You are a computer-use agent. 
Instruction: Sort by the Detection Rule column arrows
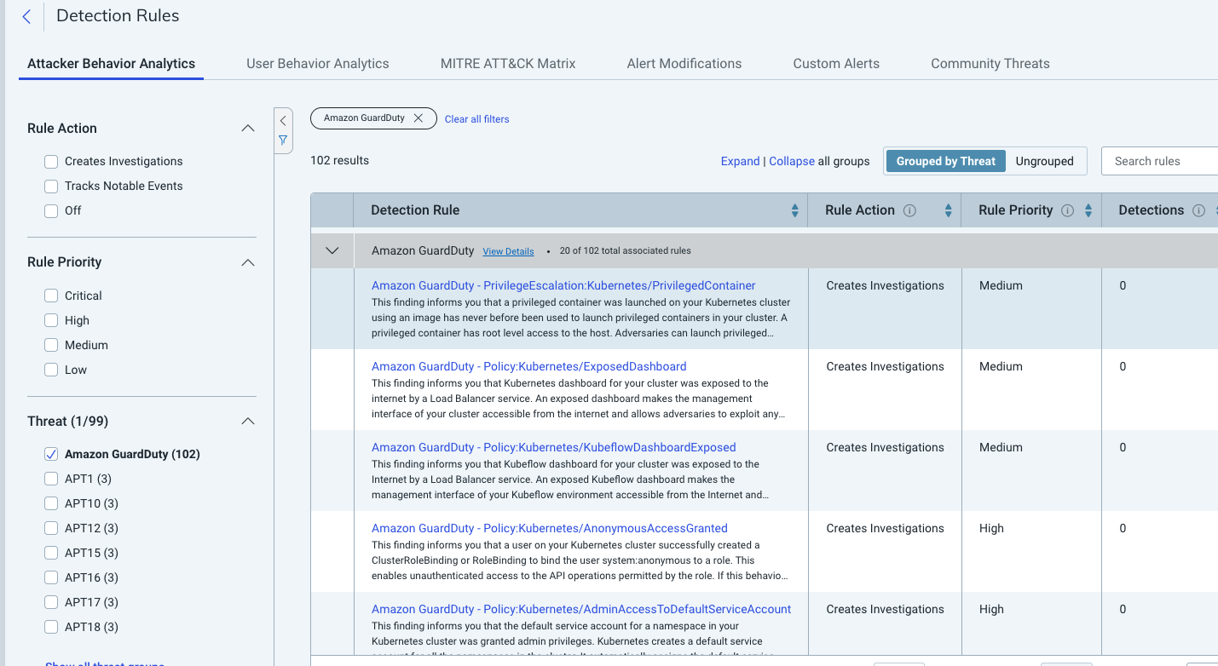[794, 210]
